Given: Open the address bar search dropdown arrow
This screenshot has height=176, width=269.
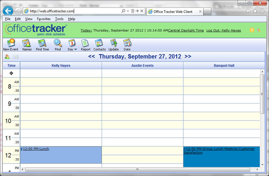Looking at the screenshot, I should point(128,11).
